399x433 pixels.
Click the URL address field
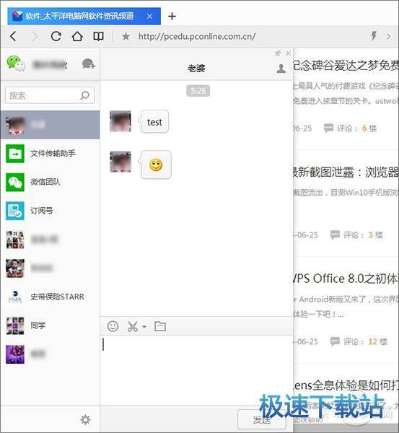(x=196, y=36)
